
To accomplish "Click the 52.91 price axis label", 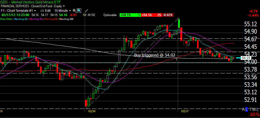I will (x=251, y=100).
